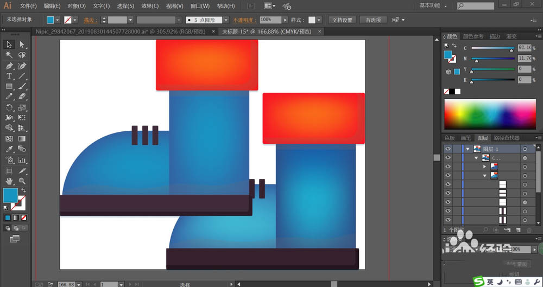Image resolution: width=543 pixels, height=287 pixels.
Task: Open the fill color dropdown arrow
Action: coord(58,20)
